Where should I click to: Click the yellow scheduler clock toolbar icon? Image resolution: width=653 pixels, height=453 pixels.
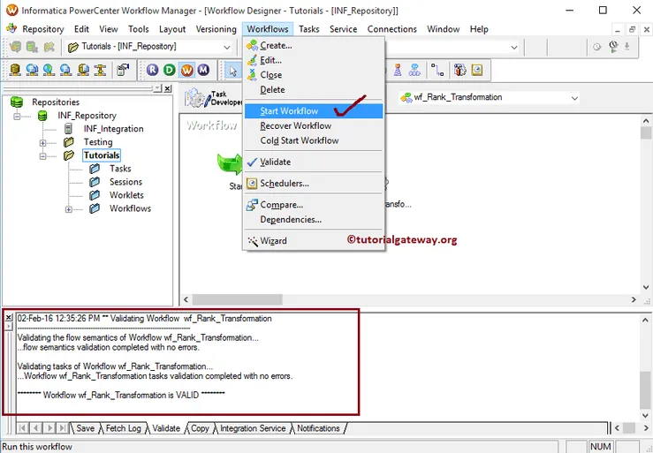pos(477,70)
